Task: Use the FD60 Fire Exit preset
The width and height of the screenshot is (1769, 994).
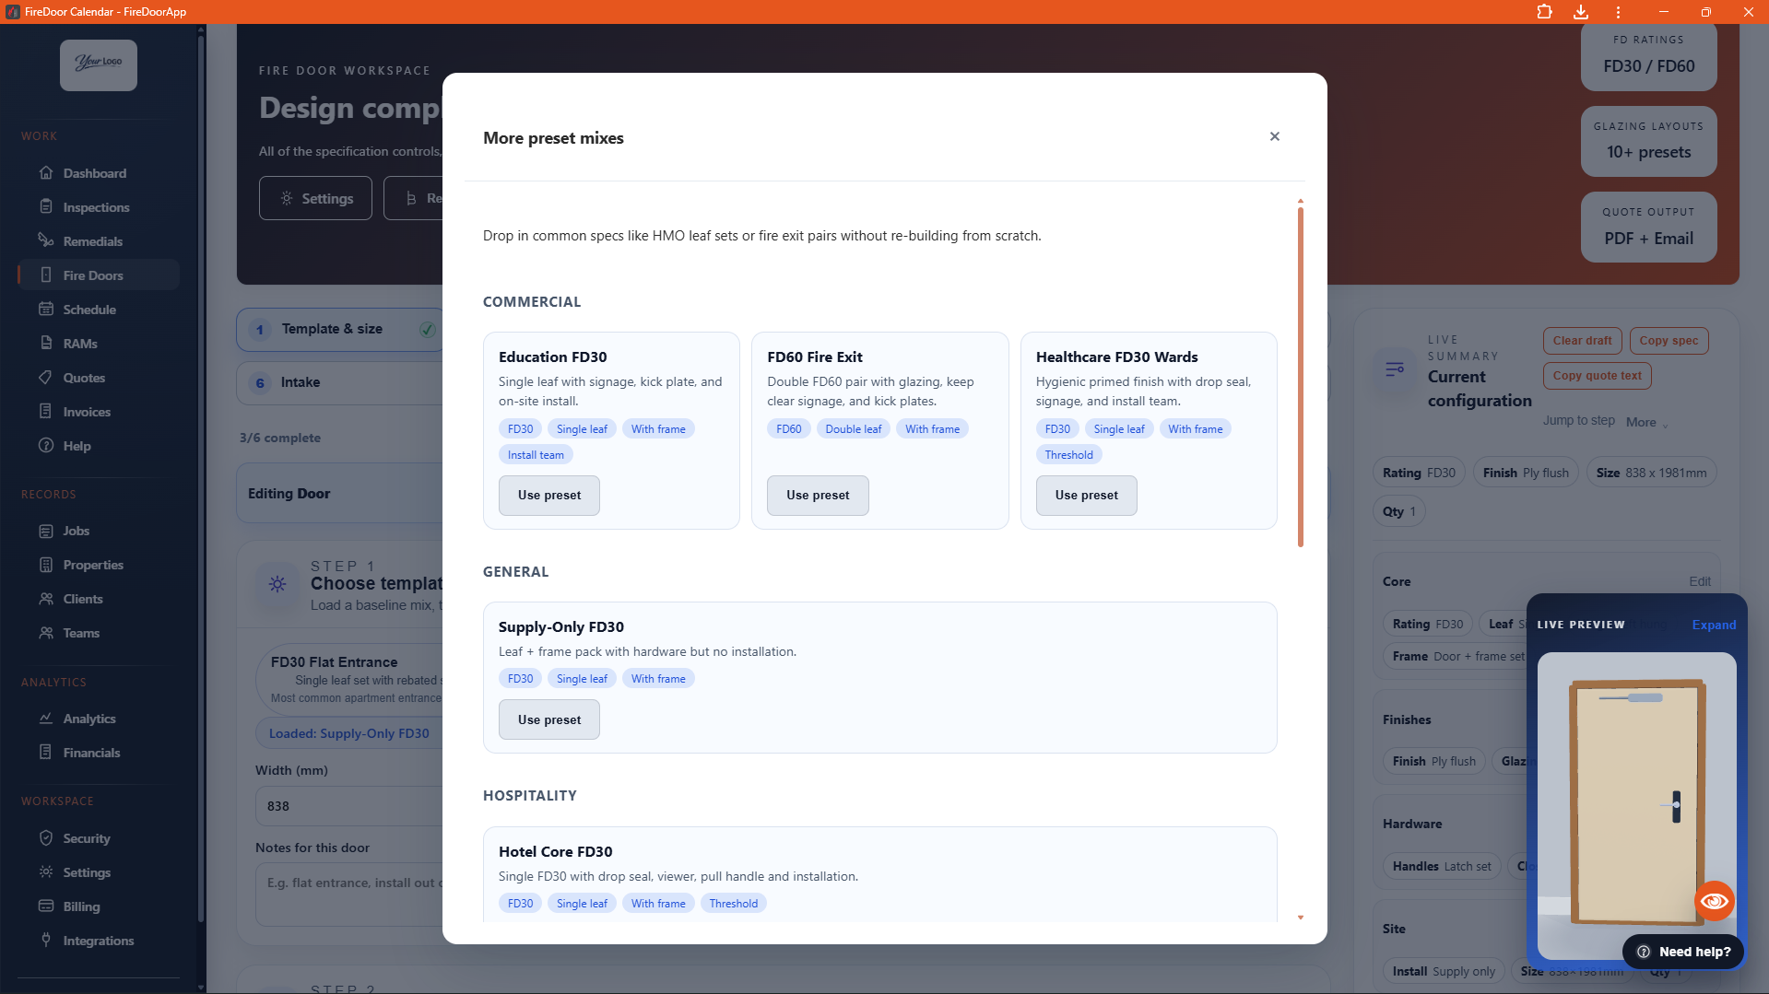Action: coord(817,496)
